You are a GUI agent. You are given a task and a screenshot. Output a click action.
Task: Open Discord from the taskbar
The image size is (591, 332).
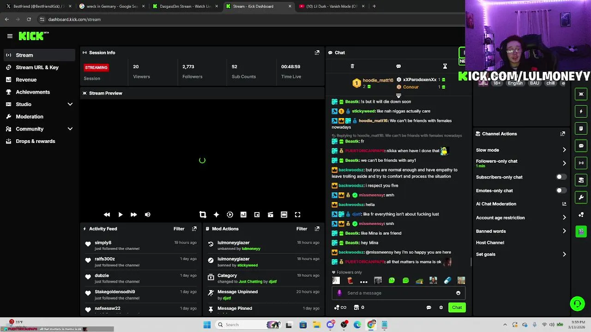tap(330, 325)
